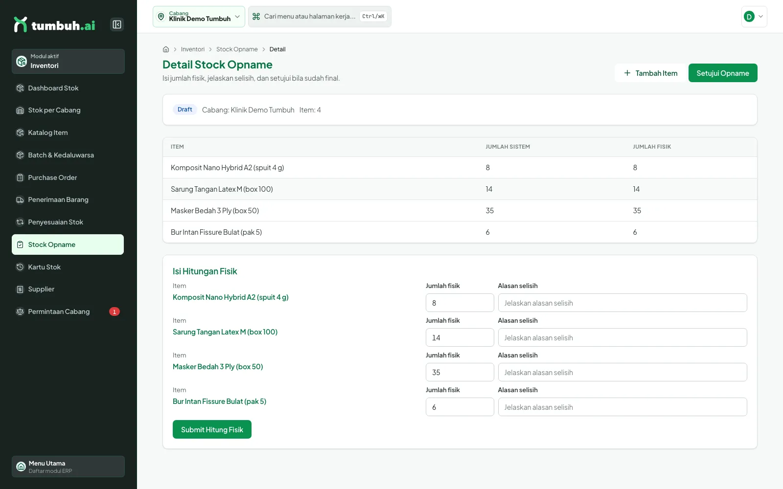Click the tumbuh.ai logo

[54, 24]
